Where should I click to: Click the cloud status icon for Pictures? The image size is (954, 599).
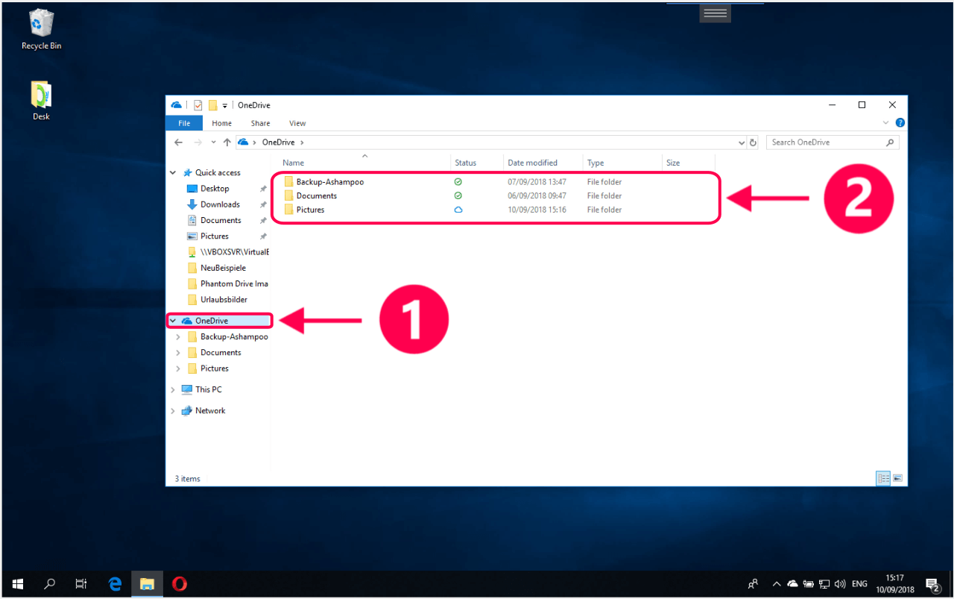(458, 210)
